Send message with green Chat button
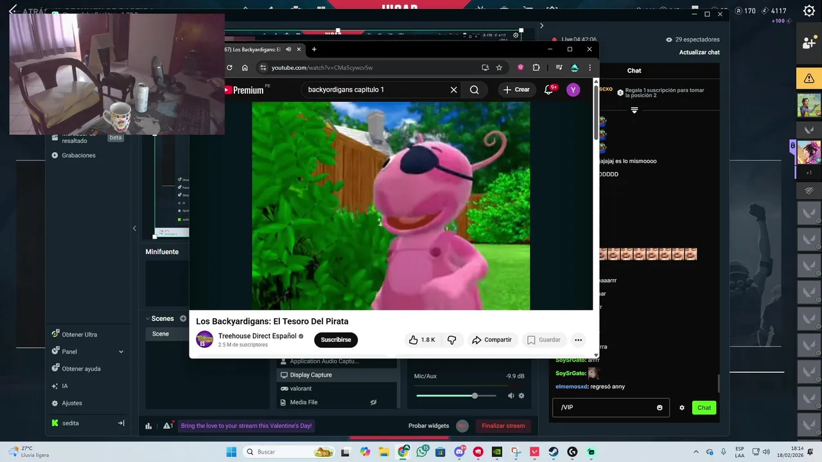The height and width of the screenshot is (462, 822). [x=704, y=407]
